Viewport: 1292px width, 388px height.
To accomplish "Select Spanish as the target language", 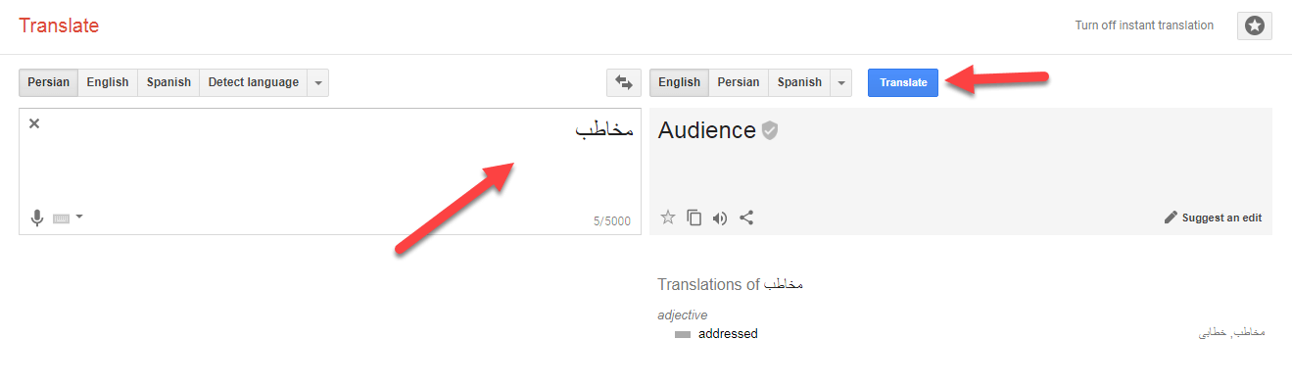I will pyautogui.click(x=799, y=82).
